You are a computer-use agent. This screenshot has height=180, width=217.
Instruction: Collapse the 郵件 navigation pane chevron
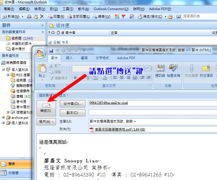[42, 25]
